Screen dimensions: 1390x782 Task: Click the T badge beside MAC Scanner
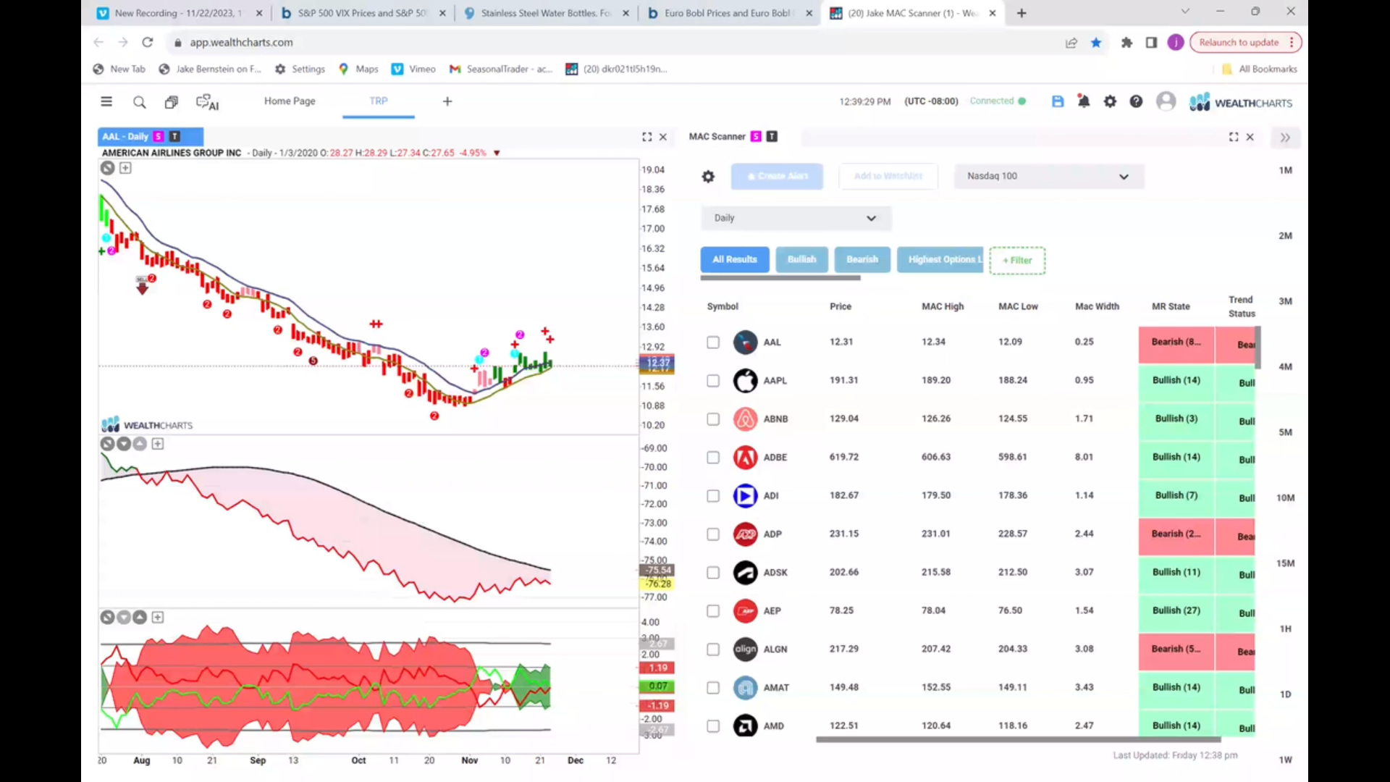tap(772, 136)
